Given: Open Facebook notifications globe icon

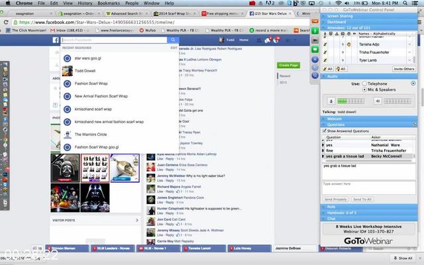Looking at the screenshot, I should [276, 40].
